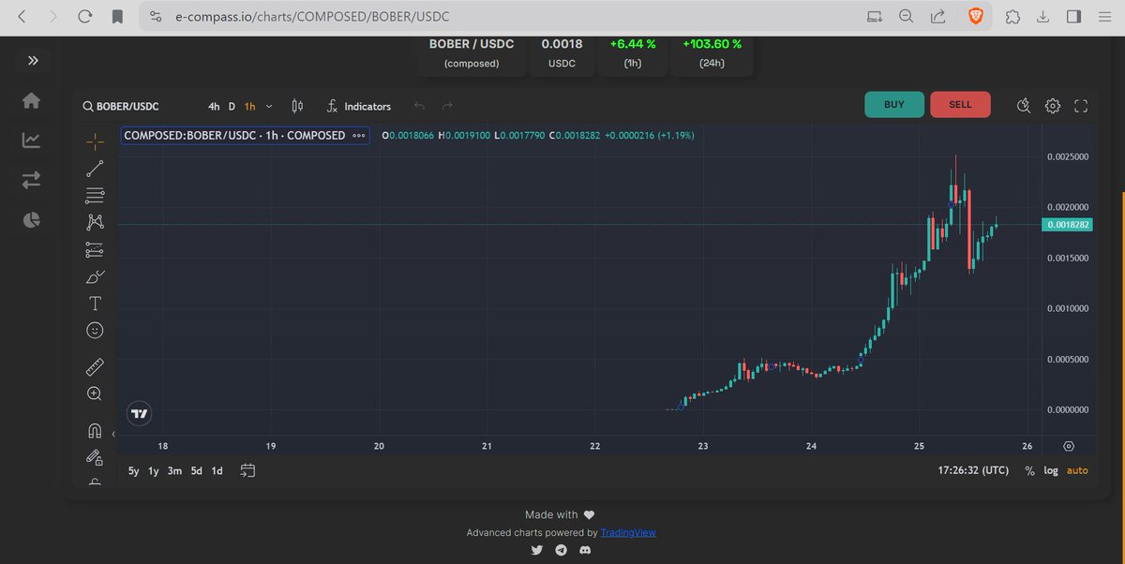Click the BUY button
Viewport: 1125px width, 564px height.
coord(893,105)
